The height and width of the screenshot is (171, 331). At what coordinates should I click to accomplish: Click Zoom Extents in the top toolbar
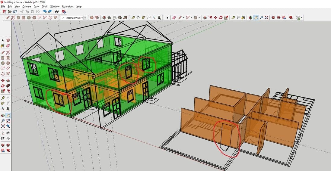pyautogui.click(x=267, y=18)
